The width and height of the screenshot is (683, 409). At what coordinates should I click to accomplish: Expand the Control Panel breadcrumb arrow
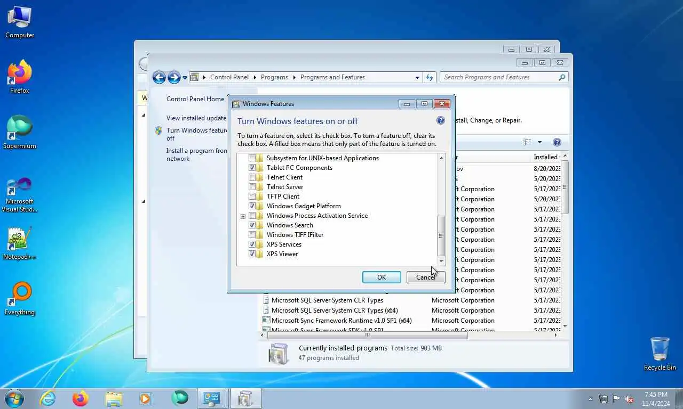click(254, 77)
